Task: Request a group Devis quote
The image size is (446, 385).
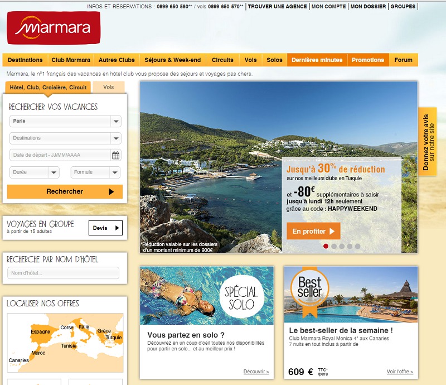Action: tap(105, 228)
